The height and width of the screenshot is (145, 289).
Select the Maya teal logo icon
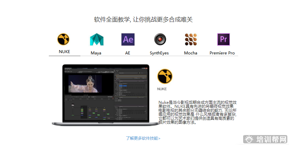tap(96, 39)
